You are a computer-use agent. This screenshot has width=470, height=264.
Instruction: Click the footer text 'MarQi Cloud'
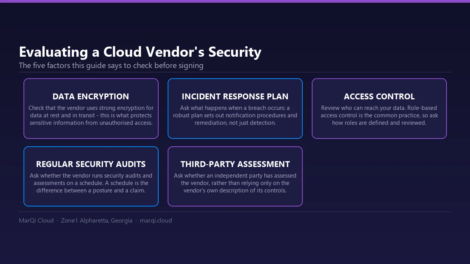click(36, 221)
